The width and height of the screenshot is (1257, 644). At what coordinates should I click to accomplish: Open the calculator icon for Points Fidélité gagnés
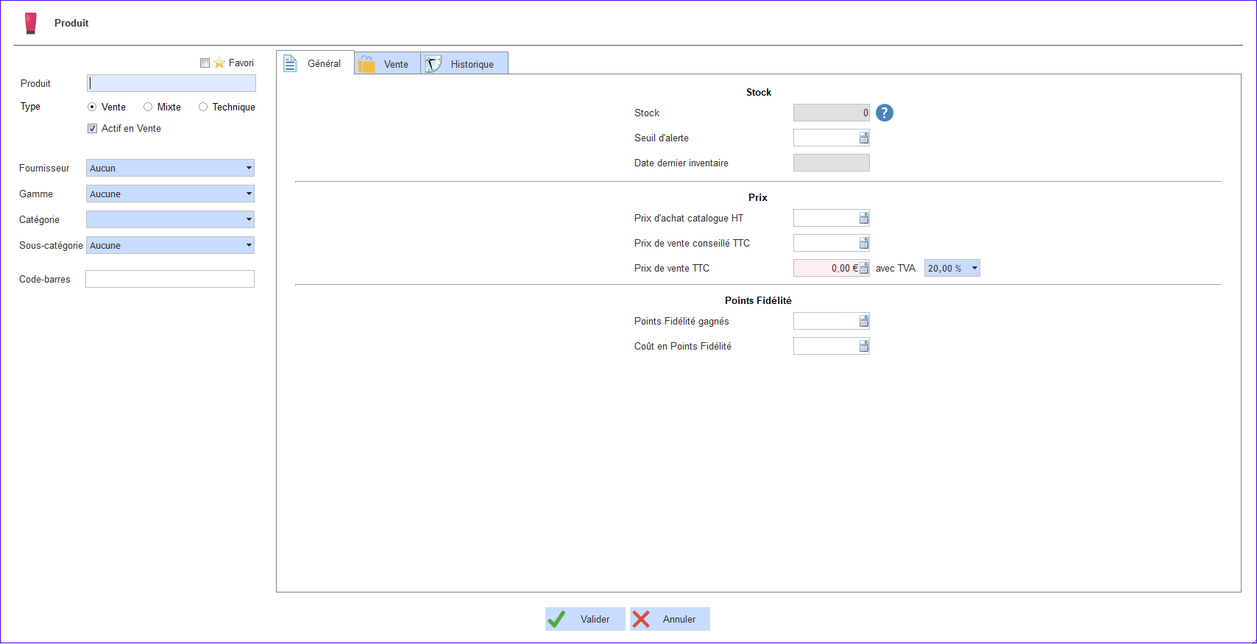(864, 321)
